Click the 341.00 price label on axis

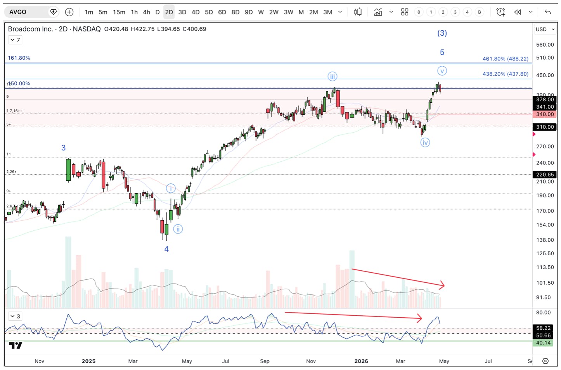[x=545, y=107]
